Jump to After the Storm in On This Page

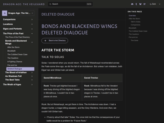[x=134, y=19]
